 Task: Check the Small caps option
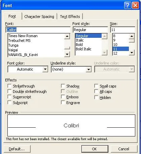click(96, 86)
